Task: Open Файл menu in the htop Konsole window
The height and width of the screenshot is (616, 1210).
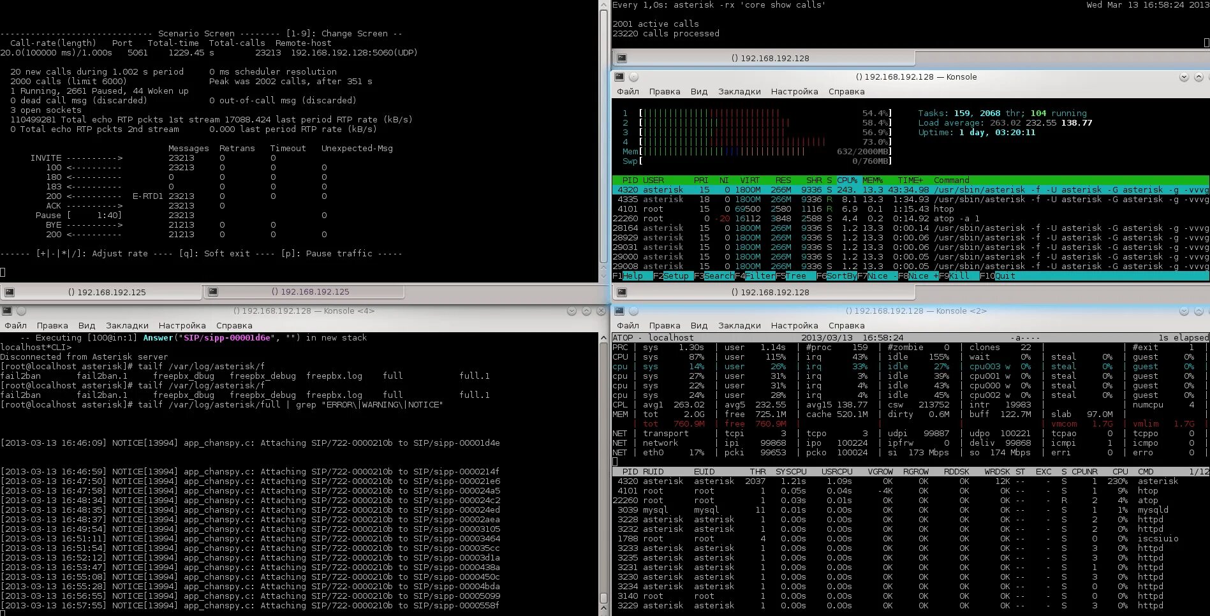Action: pos(628,91)
